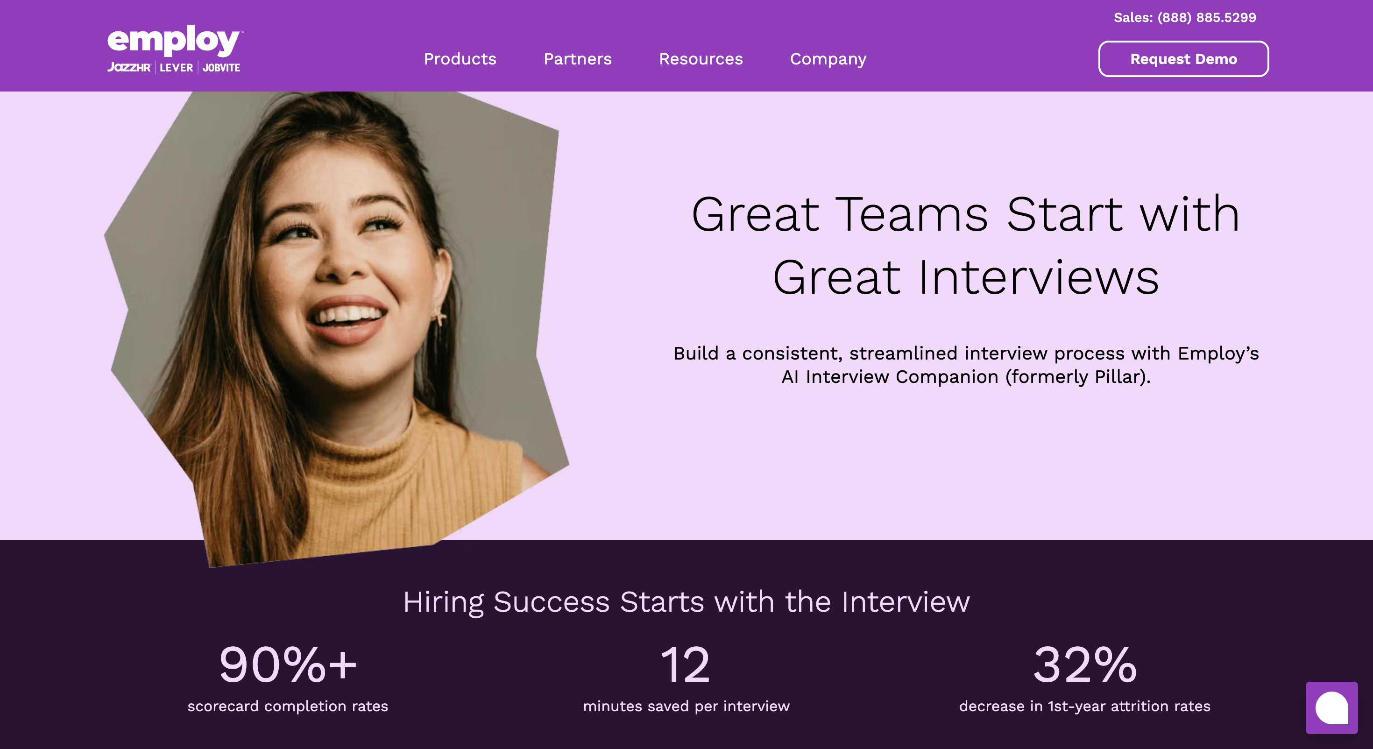Click the Request Demo button
1373x749 pixels.
[1183, 59]
